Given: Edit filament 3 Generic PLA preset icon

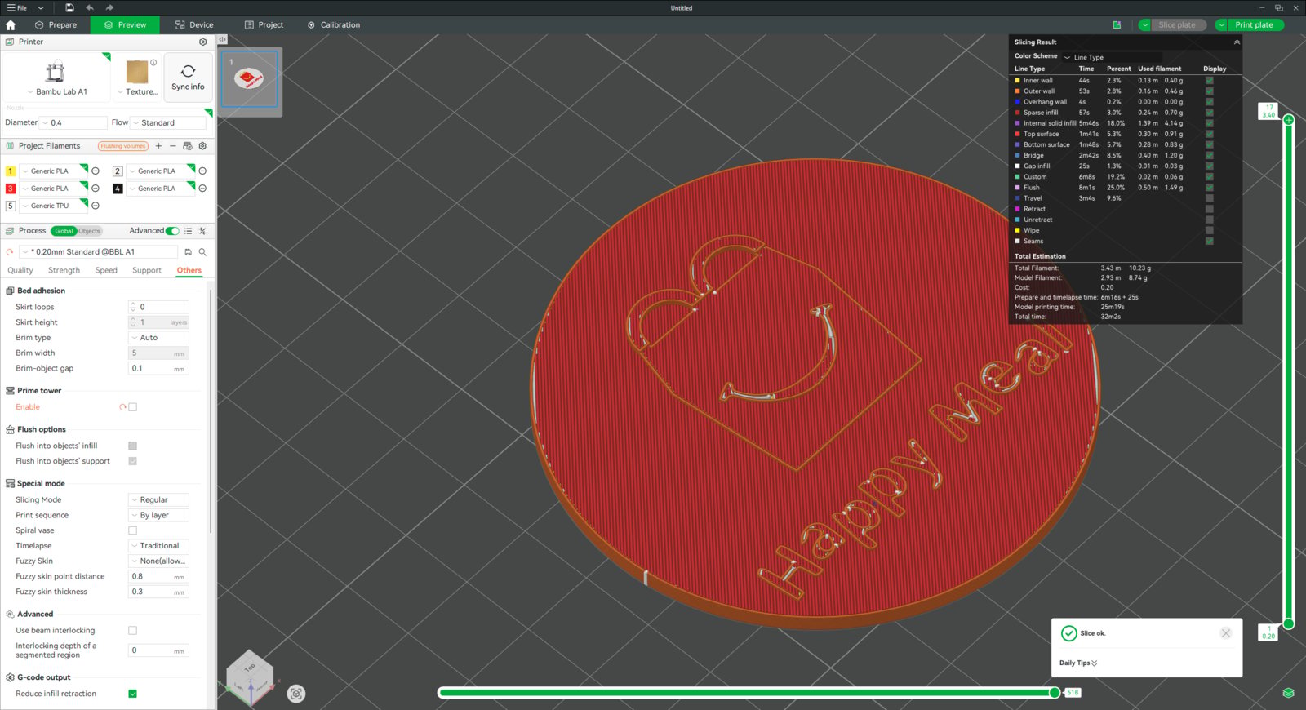Looking at the screenshot, I should (x=96, y=189).
